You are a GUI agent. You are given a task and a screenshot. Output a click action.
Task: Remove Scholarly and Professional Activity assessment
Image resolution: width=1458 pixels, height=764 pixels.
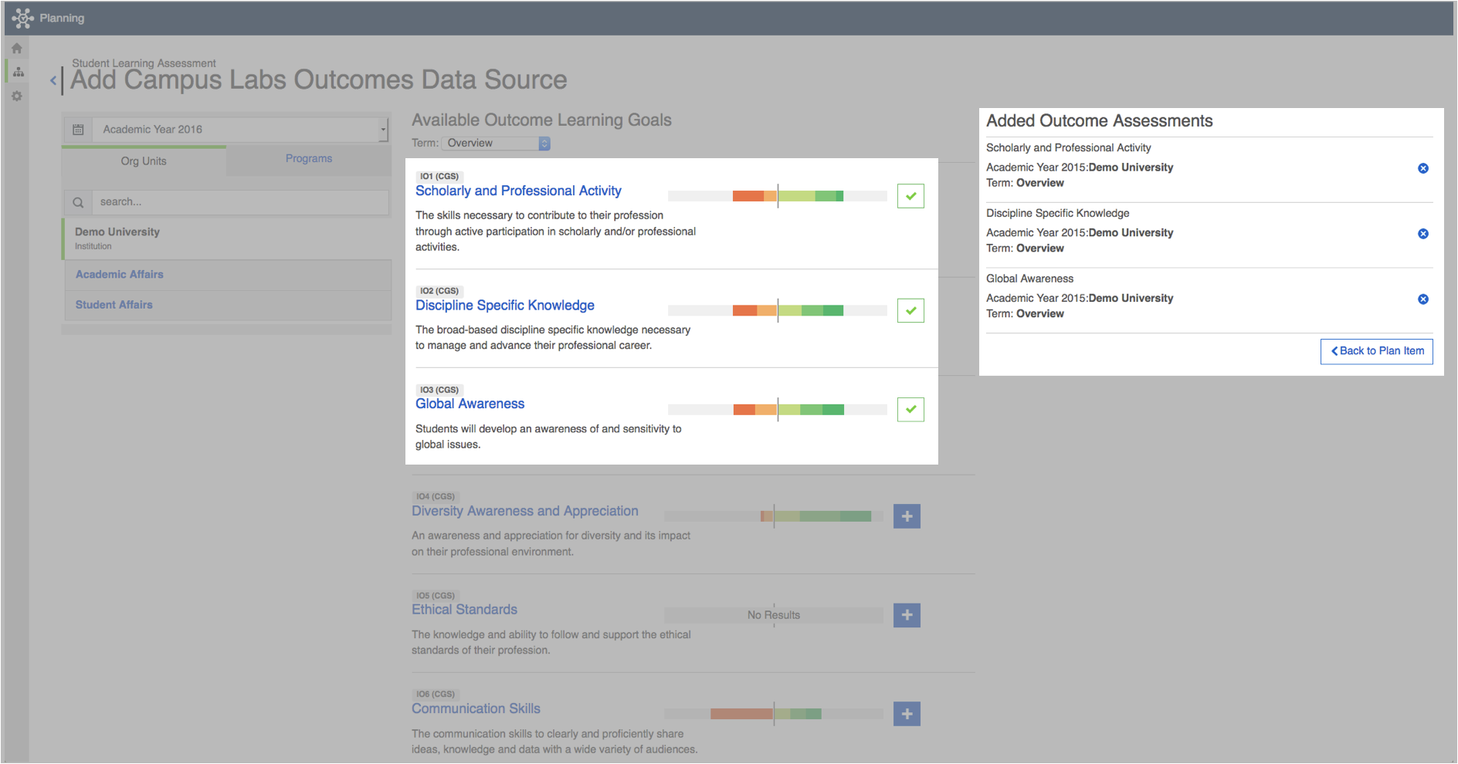click(x=1423, y=168)
